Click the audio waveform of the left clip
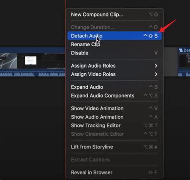 click(x=32, y=74)
